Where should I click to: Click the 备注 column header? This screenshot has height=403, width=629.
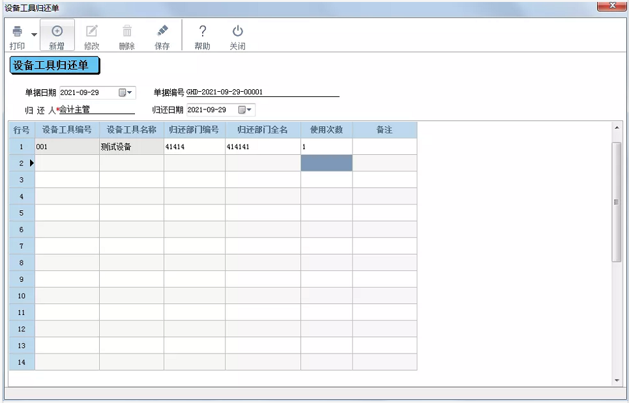pyautogui.click(x=385, y=130)
